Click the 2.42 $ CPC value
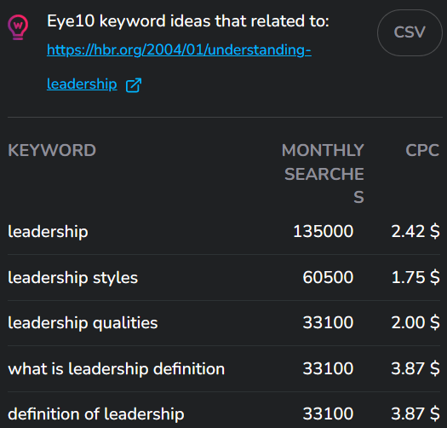Screen dimensions: 447x428 click(415, 231)
